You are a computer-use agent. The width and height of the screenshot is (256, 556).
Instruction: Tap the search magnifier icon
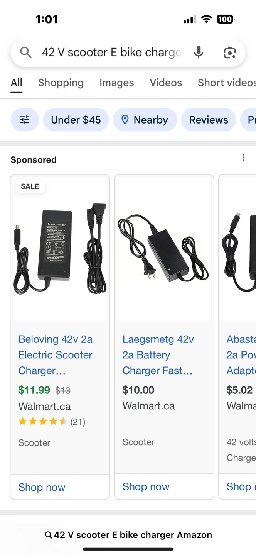click(25, 52)
